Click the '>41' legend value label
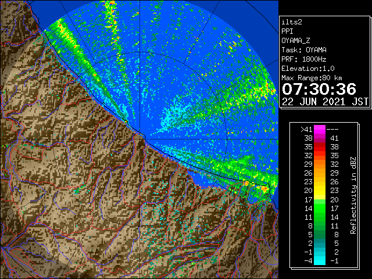This screenshot has width=372, height=279. coord(306,130)
